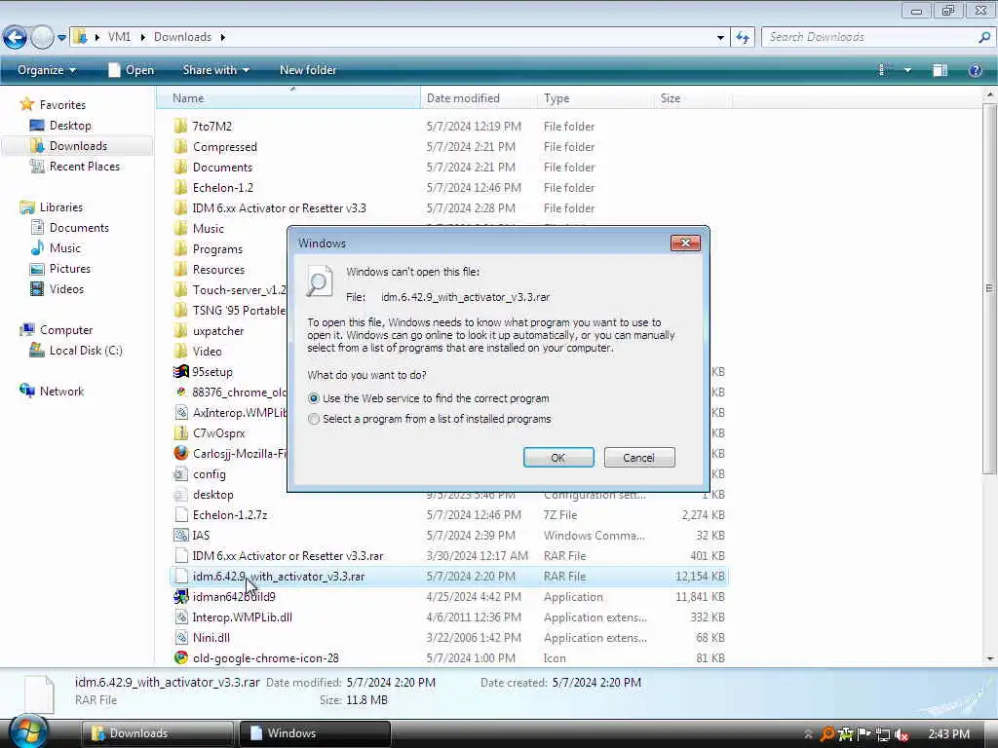Switch to Windows taskbar button
998x748 pixels.
(315, 733)
